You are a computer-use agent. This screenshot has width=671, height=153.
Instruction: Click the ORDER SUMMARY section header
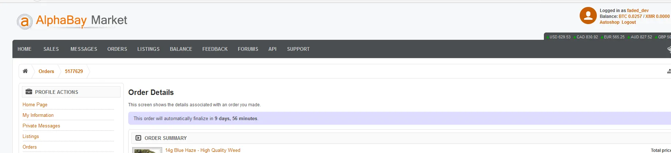coord(401,138)
